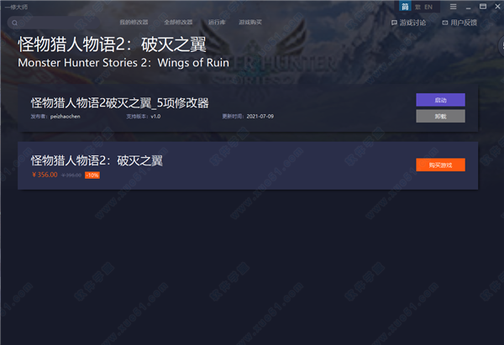This screenshot has height=345, width=504.
Task: Minimize the 一修大师 window
Action: click(x=469, y=7)
